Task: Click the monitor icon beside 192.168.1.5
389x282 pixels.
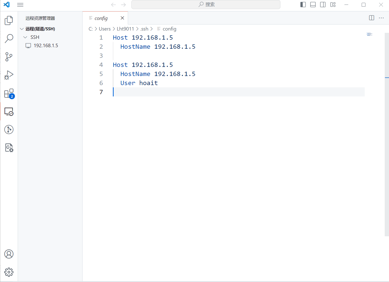Action: click(x=28, y=45)
